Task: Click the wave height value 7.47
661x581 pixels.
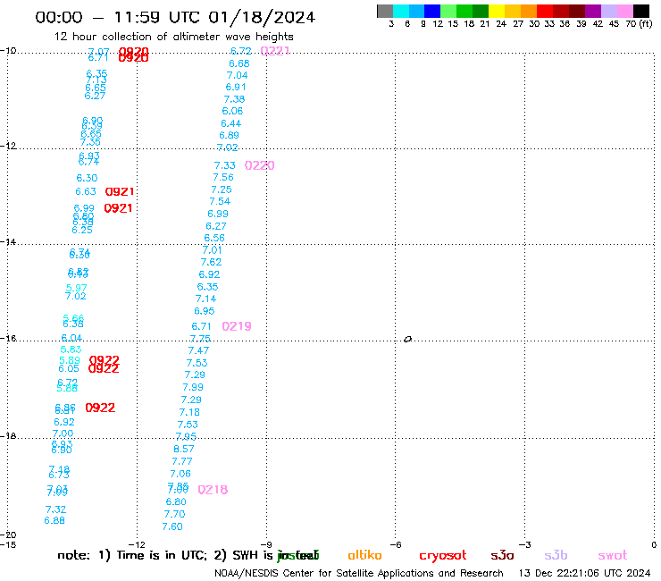Action: click(198, 350)
